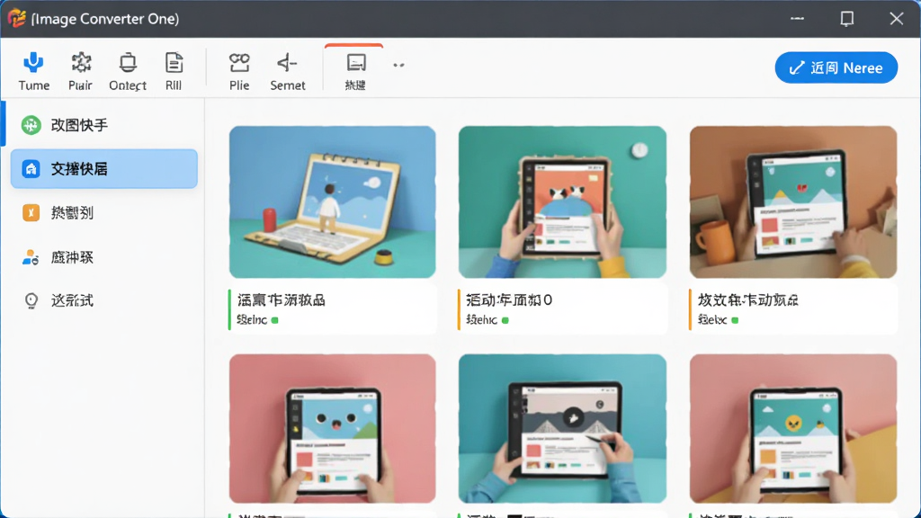Image resolution: width=921 pixels, height=518 pixels.
Task: Open the orange background tablet thumbnail
Action: tap(793, 201)
